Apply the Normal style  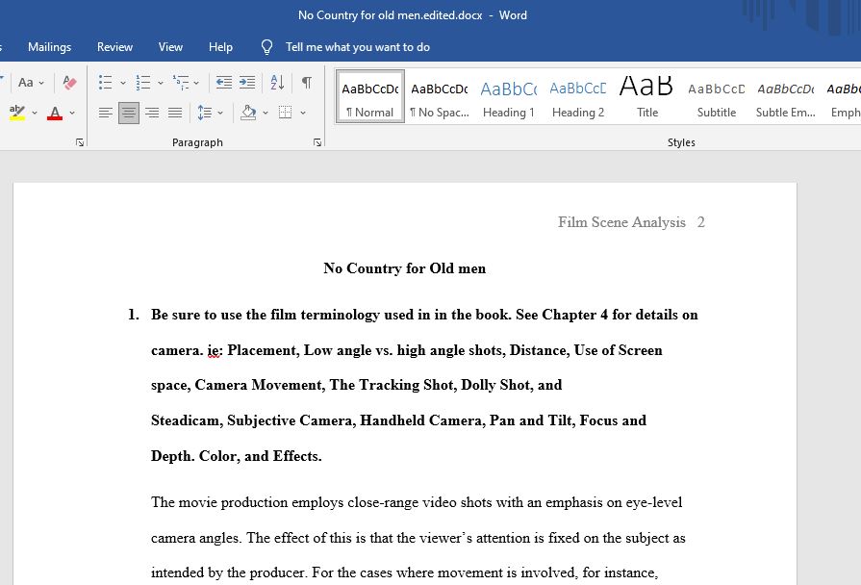[370, 96]
